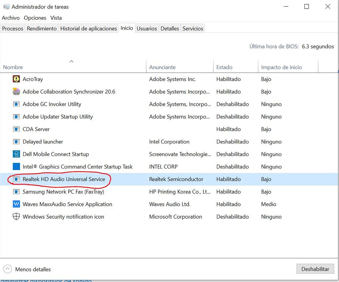This screenshot has width=339, height=282.
Task: Click the Menos detalles label
Action: tap(33, 269)
